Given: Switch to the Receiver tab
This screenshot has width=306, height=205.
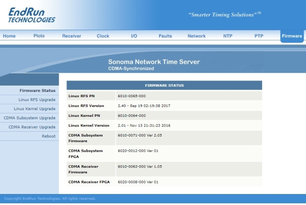Looking at the screenshot, I should coord(72,36).
